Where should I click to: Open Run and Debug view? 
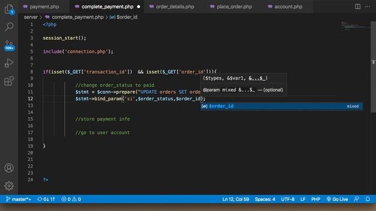coord(9,63)
